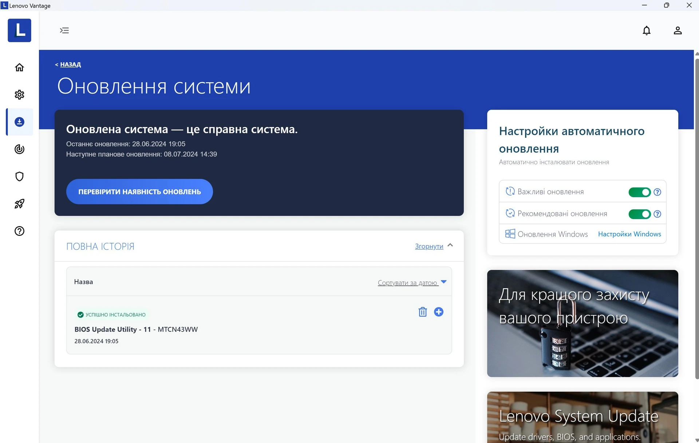Open the Сортувати за датою dropdown arrow

444,282
